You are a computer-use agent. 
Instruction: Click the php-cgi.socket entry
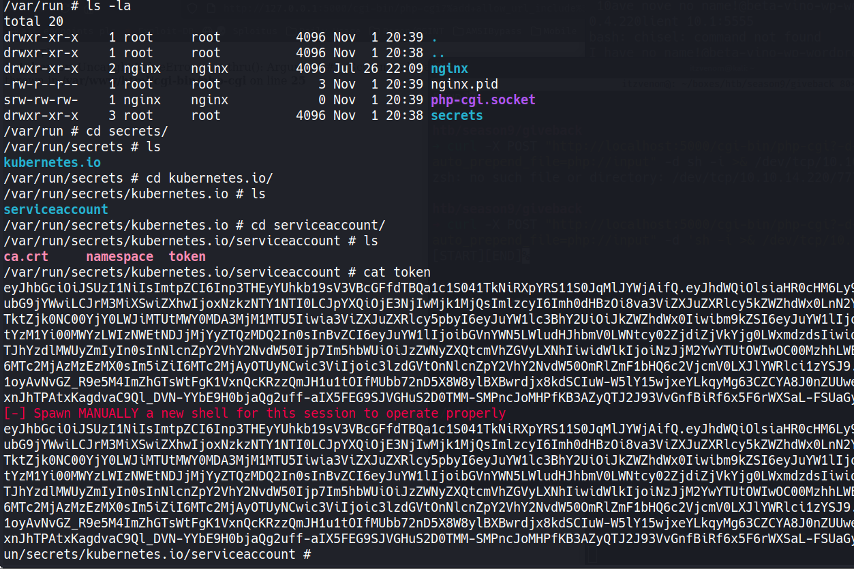click(x=483, y=100)
